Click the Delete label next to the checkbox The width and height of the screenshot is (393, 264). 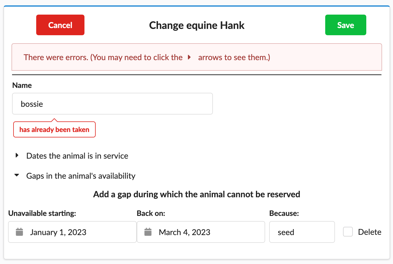pos(369,232)
